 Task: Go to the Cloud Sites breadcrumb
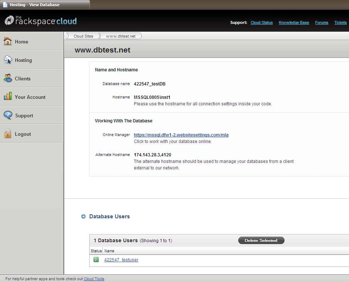pos(83,36)
